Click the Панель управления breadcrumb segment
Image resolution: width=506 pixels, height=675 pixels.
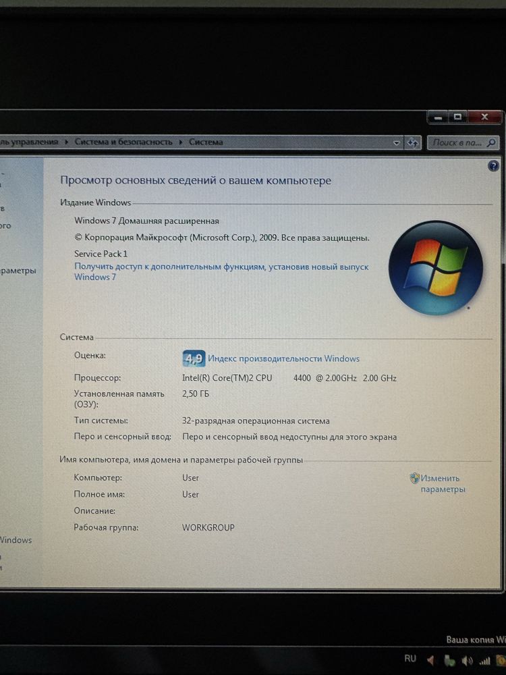(29, 142)
